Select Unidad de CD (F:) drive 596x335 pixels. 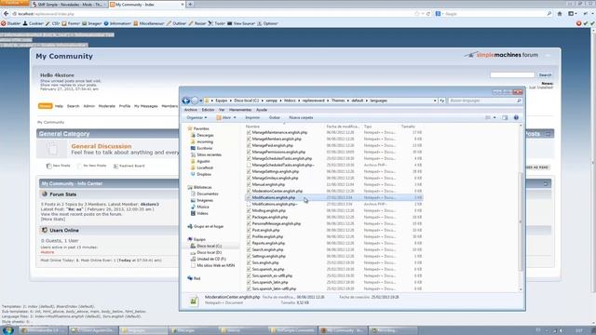point(211,259)
